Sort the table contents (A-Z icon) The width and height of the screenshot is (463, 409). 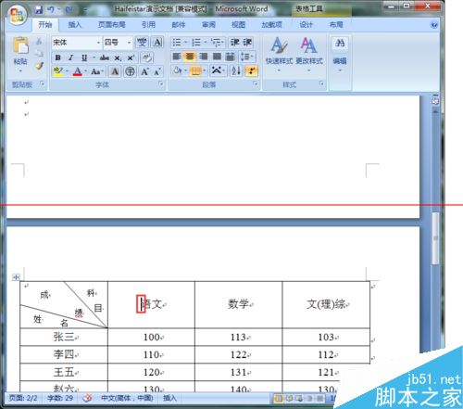click(236, 70)
